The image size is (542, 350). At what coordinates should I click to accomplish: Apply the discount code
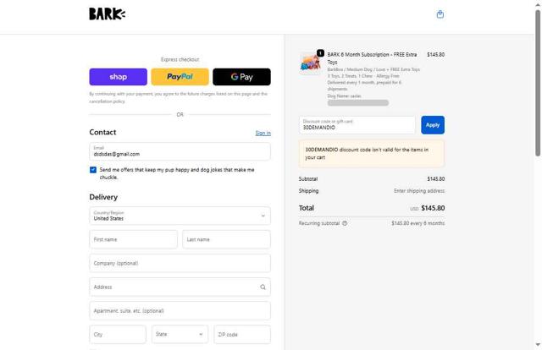[x=433, y=125]
